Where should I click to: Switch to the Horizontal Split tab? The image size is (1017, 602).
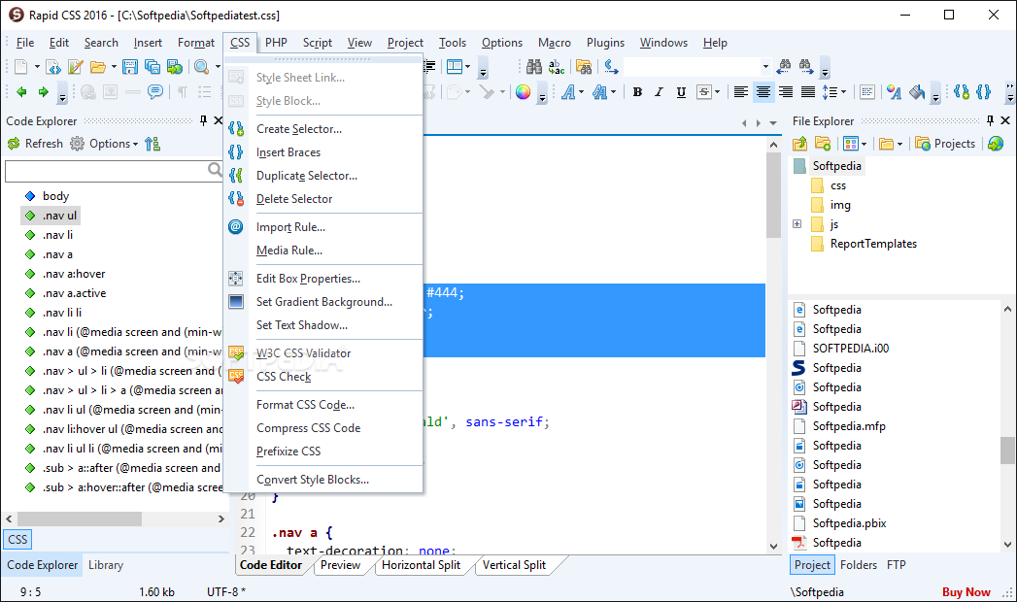pyautogui.click(x=421, y=565)
